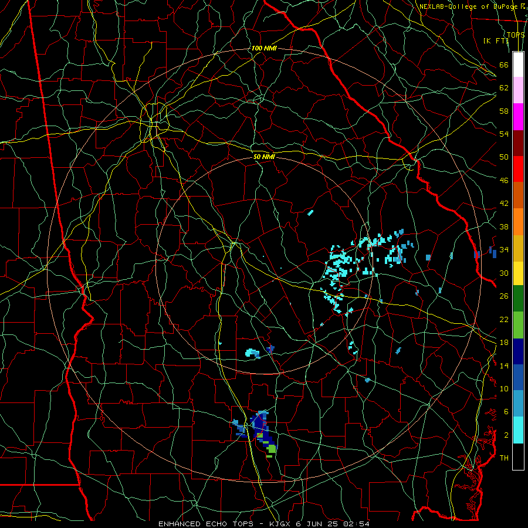Click the '100 NMI' range ring label

click(x=264, y=48)
